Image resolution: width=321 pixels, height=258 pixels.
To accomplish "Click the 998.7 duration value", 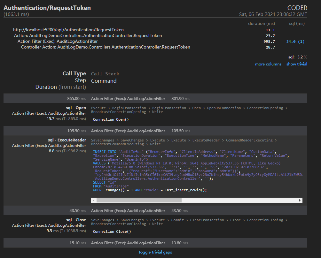I will click(x=269, y=42).
